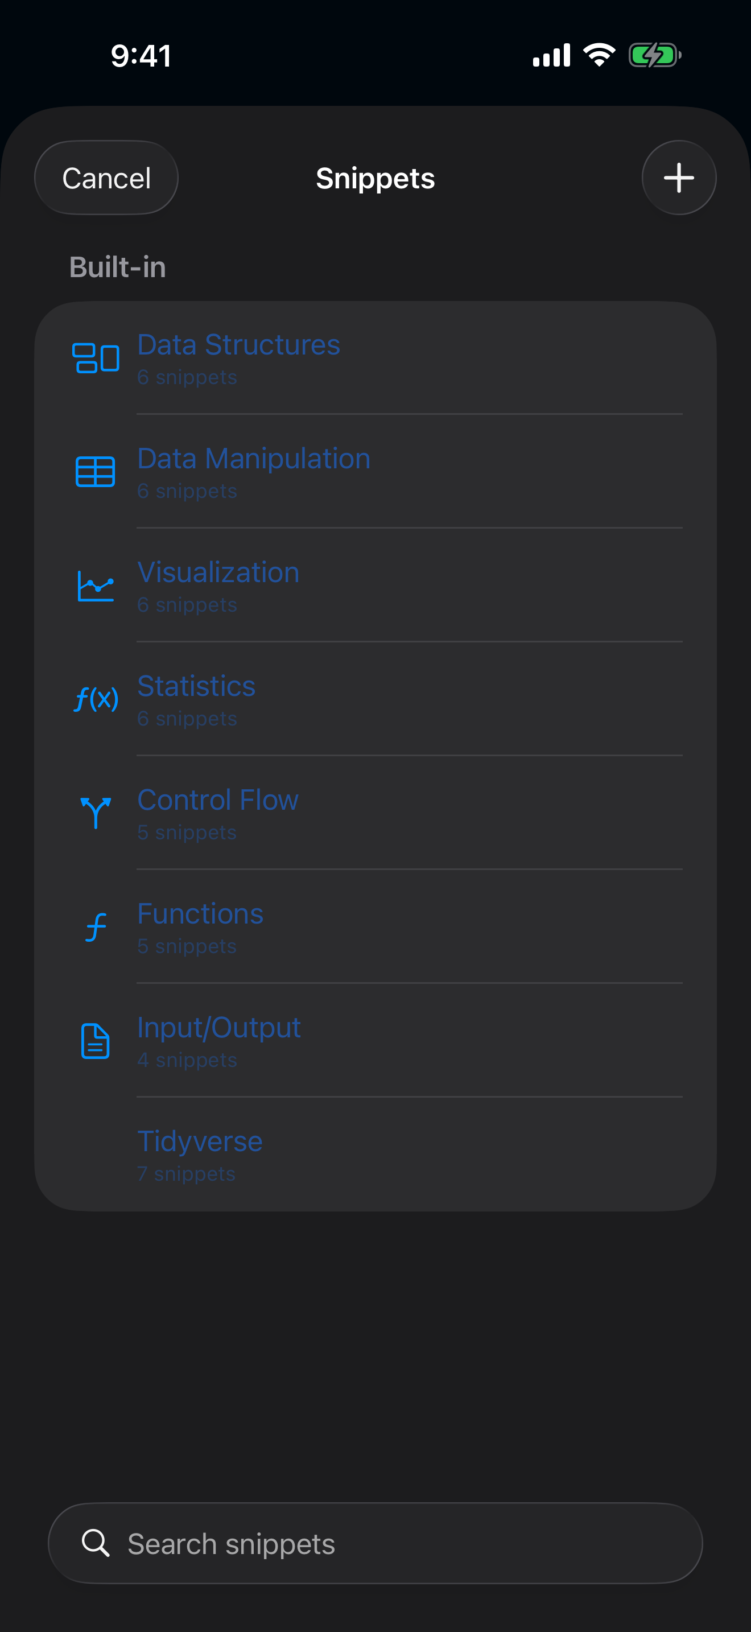
Task: Click the Functions f icon
Action: pyautogui.click(x=96, y=926)
